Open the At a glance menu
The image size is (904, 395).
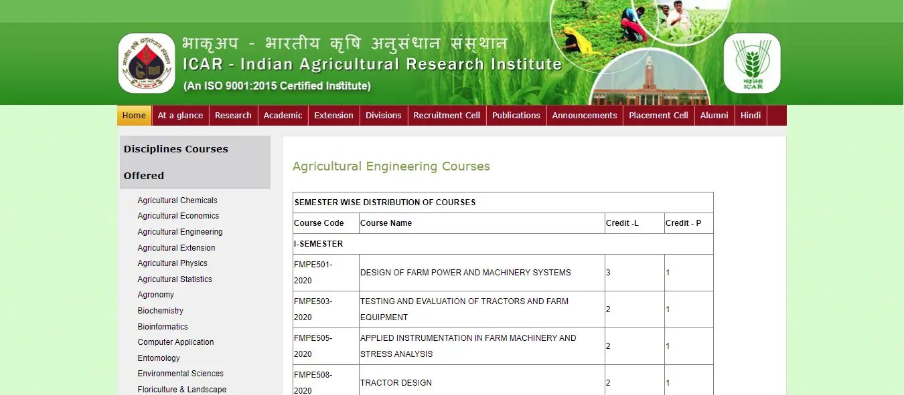(180, 115)
